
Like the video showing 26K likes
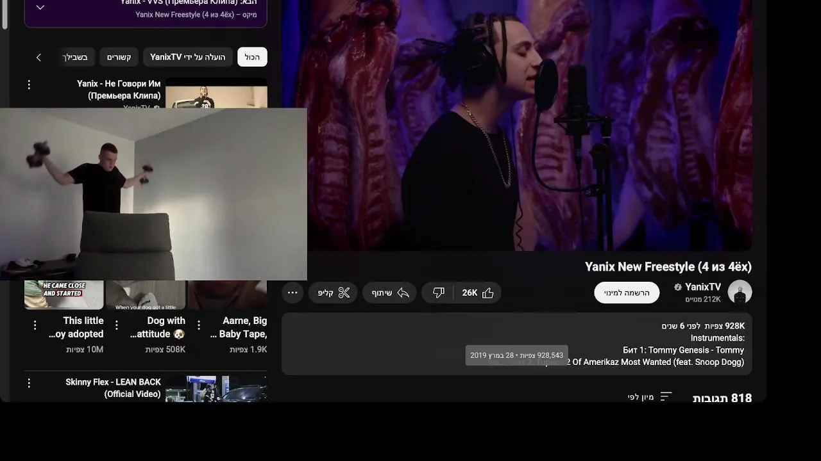[478, 293]
